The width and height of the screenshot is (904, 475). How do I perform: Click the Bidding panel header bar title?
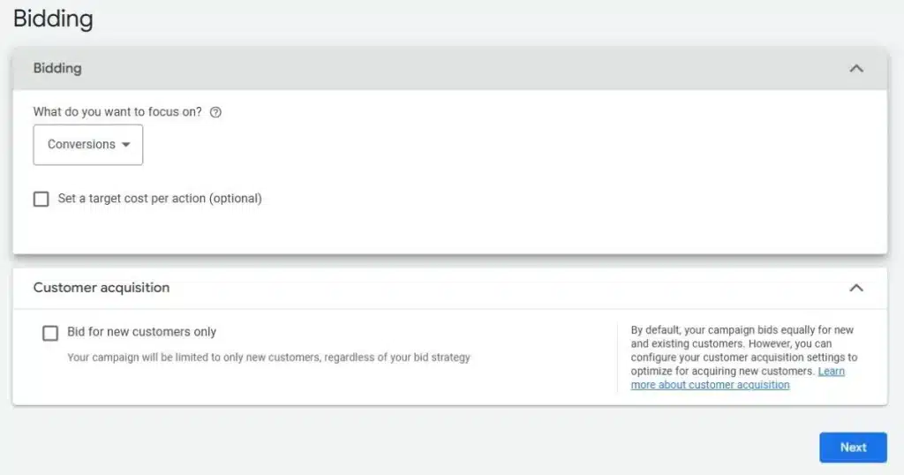pyautogui.click(x=57, y=68)
